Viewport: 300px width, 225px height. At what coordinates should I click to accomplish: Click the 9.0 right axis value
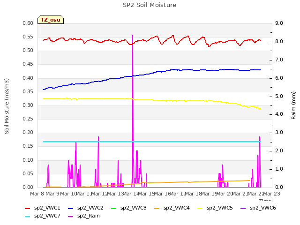click(x=279, y=23)
